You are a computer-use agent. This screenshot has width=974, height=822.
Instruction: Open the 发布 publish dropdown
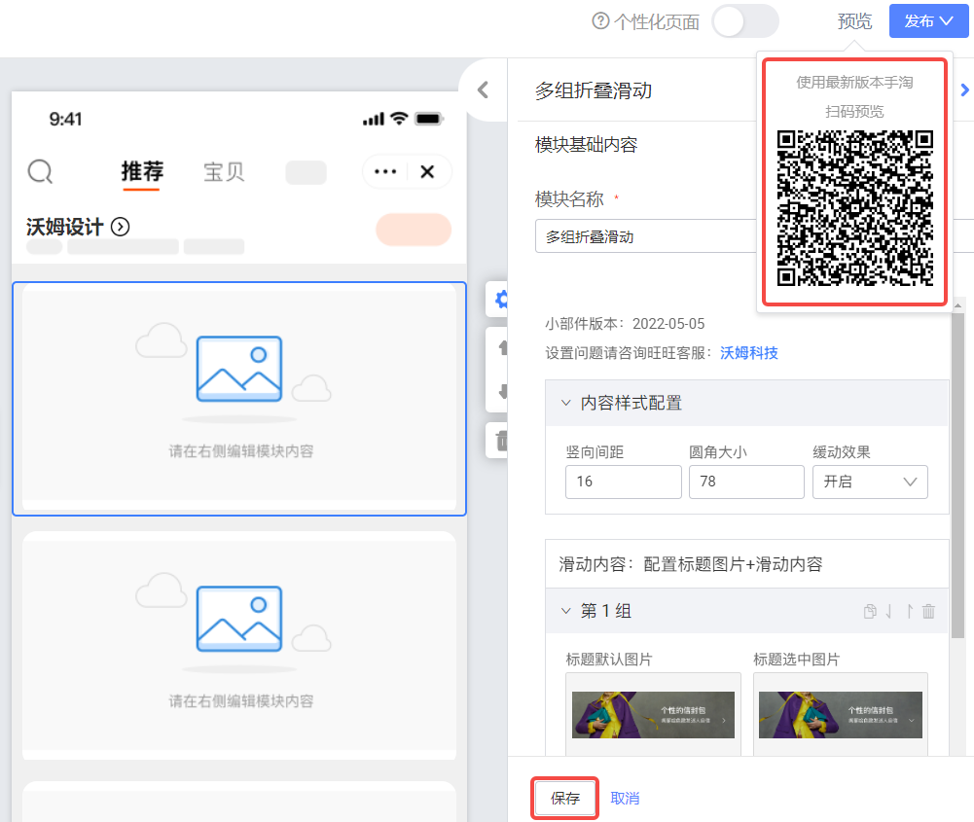pos(928,21)
